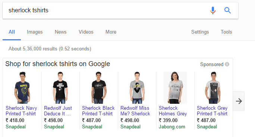Click the navy blue Bored t-shirt image

22,88
